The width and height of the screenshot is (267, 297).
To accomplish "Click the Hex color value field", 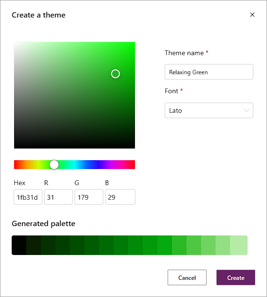I will tap(28, 197).
